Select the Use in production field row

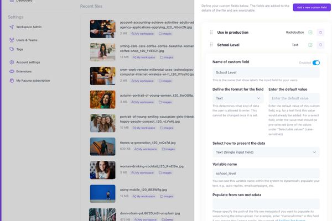tap(266, 33)
